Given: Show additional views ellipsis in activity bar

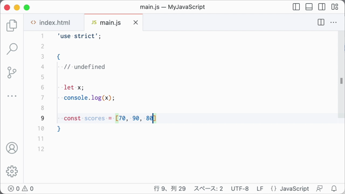Looking at the screenshot, I should pos(12,96).
